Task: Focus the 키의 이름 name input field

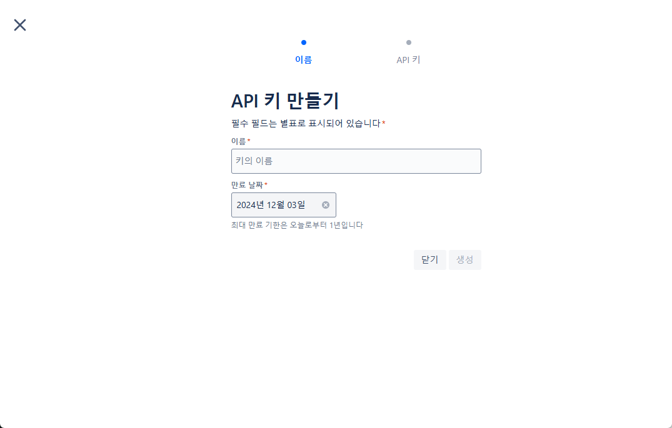Action: point(356,161)
